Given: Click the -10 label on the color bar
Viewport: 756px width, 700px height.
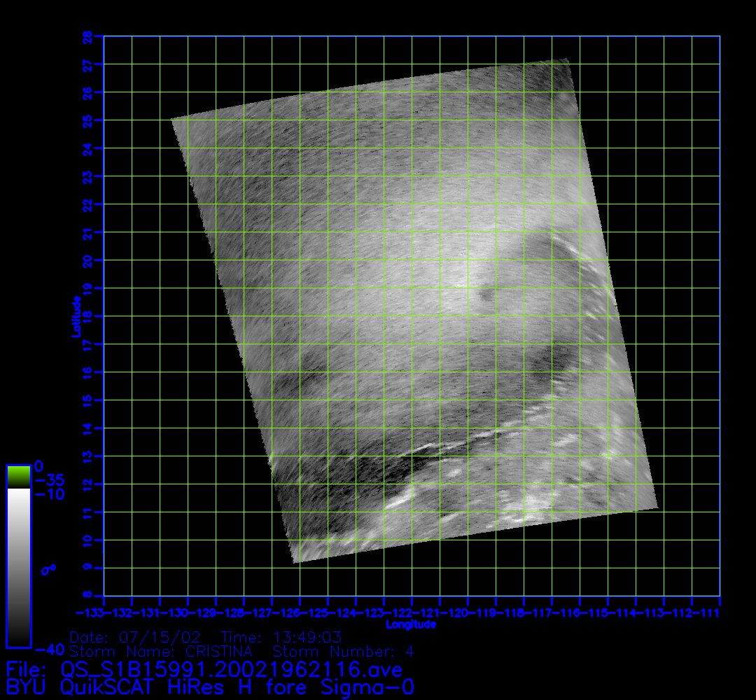Looking at the screenshot, I should click(x=49, y=495).
